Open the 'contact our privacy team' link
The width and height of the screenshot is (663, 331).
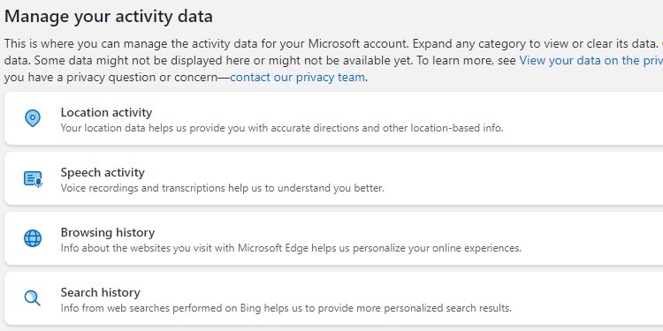(297, 78)
